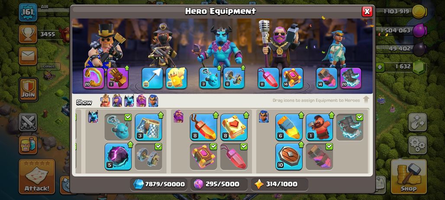Open the Shiny Ore 7879/50000 counter
This screenshot has width=445, height=200.
click(x=159, y=184)
